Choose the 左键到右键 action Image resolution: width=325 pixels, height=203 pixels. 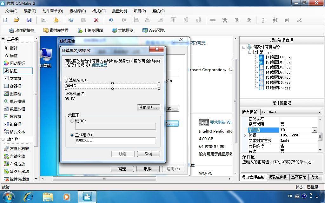pos(17,148)
